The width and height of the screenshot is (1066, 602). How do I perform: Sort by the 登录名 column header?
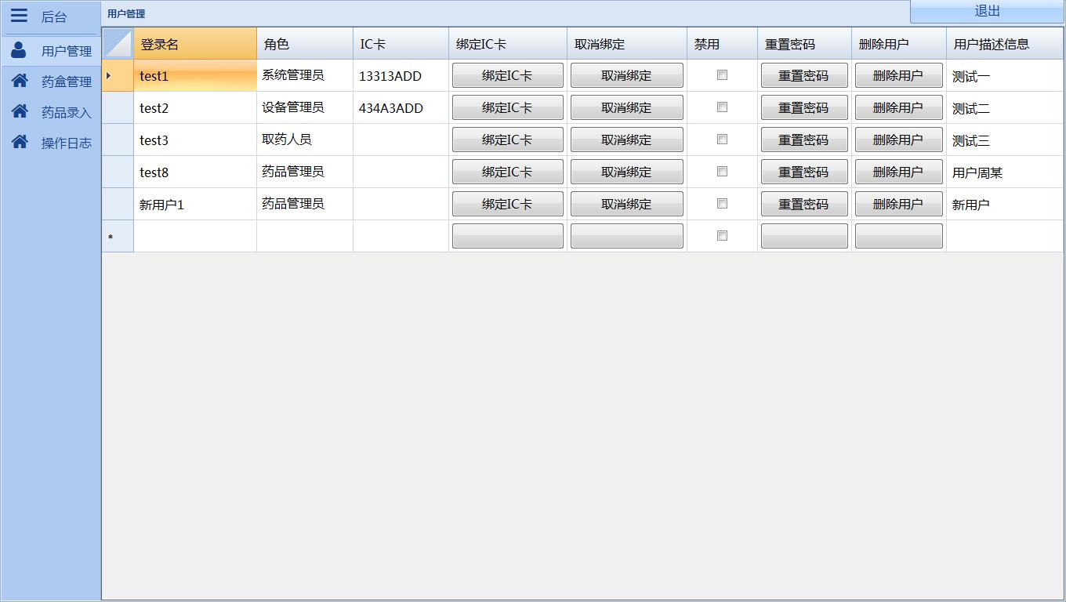[194, 44]
